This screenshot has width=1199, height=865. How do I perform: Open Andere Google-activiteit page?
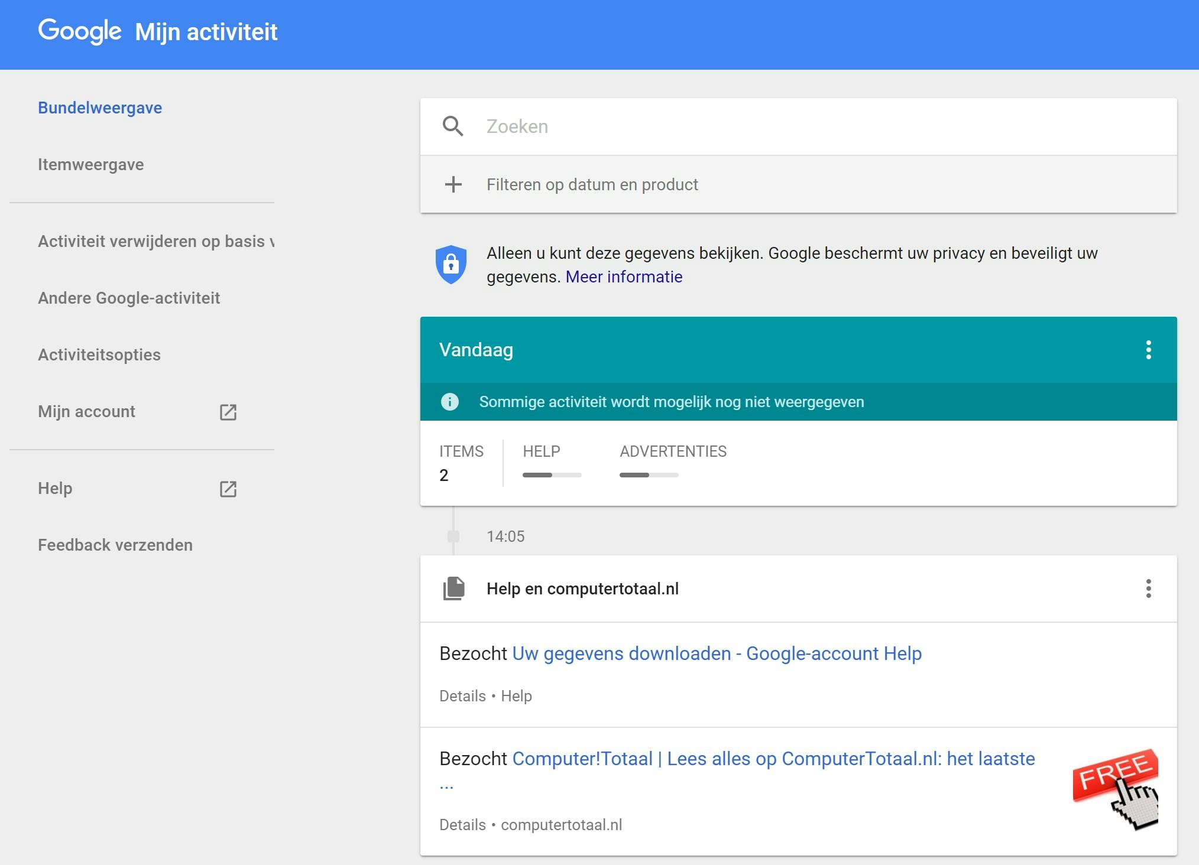click(x=129, y=298)
